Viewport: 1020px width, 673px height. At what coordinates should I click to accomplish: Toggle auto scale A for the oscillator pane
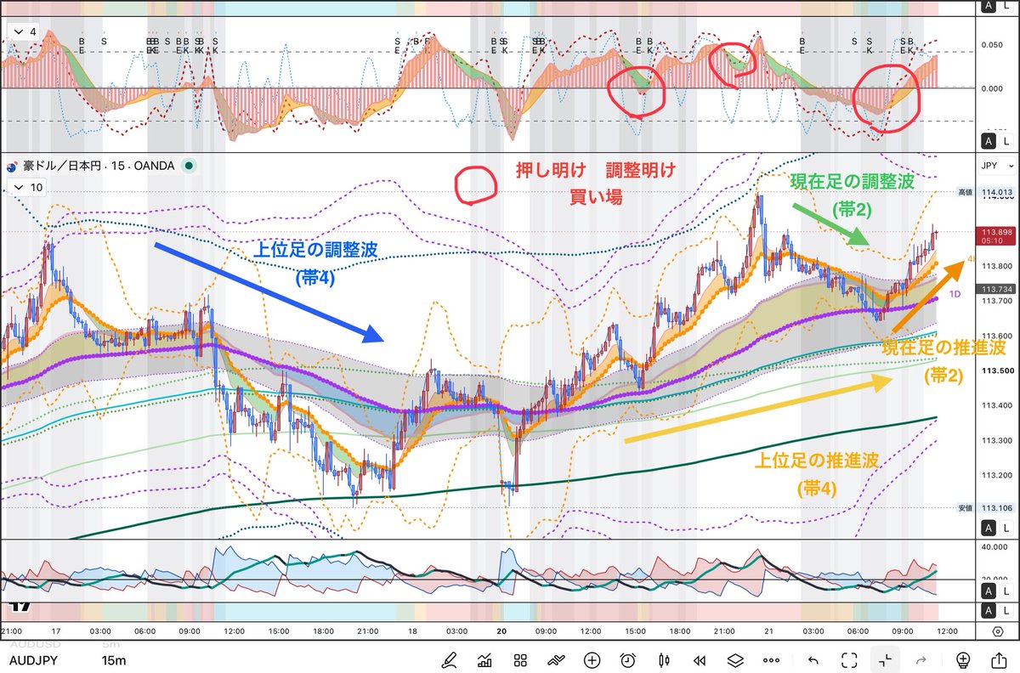(987, 140)
